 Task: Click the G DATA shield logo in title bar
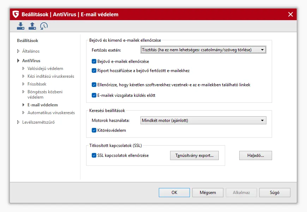[x=16, y=14]
